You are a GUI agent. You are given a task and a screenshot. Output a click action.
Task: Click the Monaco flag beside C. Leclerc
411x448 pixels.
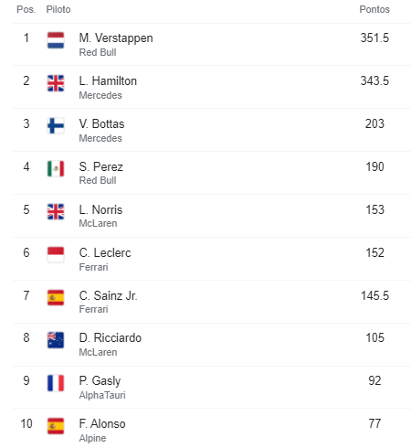[56, 255]
